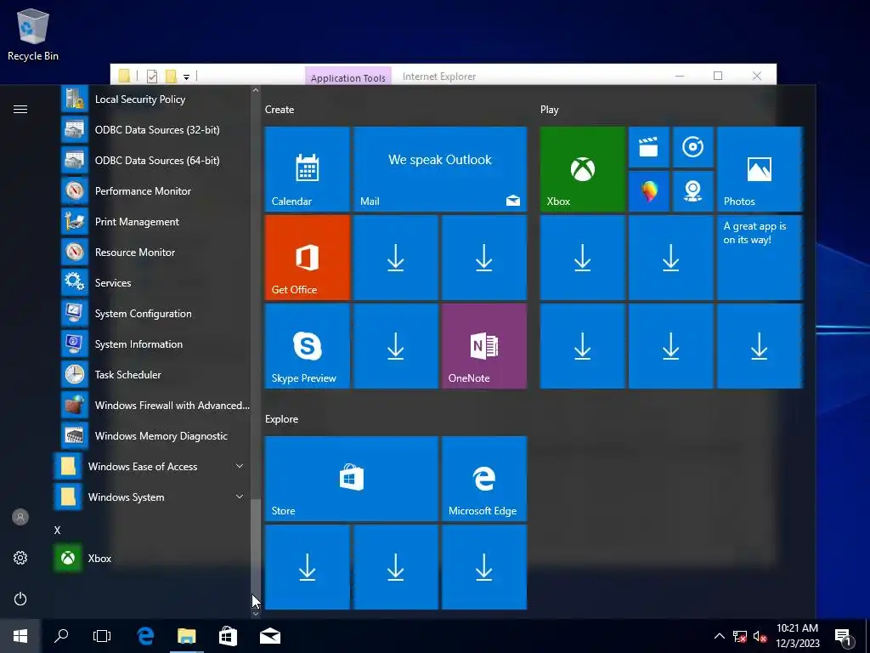Click the Create tile group heading
The width and height of the screenshot is (870, 653).
click(x=279, y=110)
